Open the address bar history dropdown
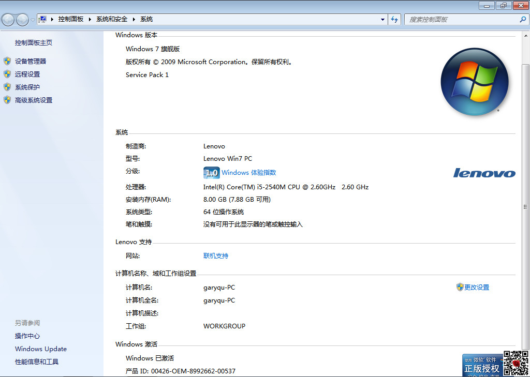530x377 pixels. 382,20
